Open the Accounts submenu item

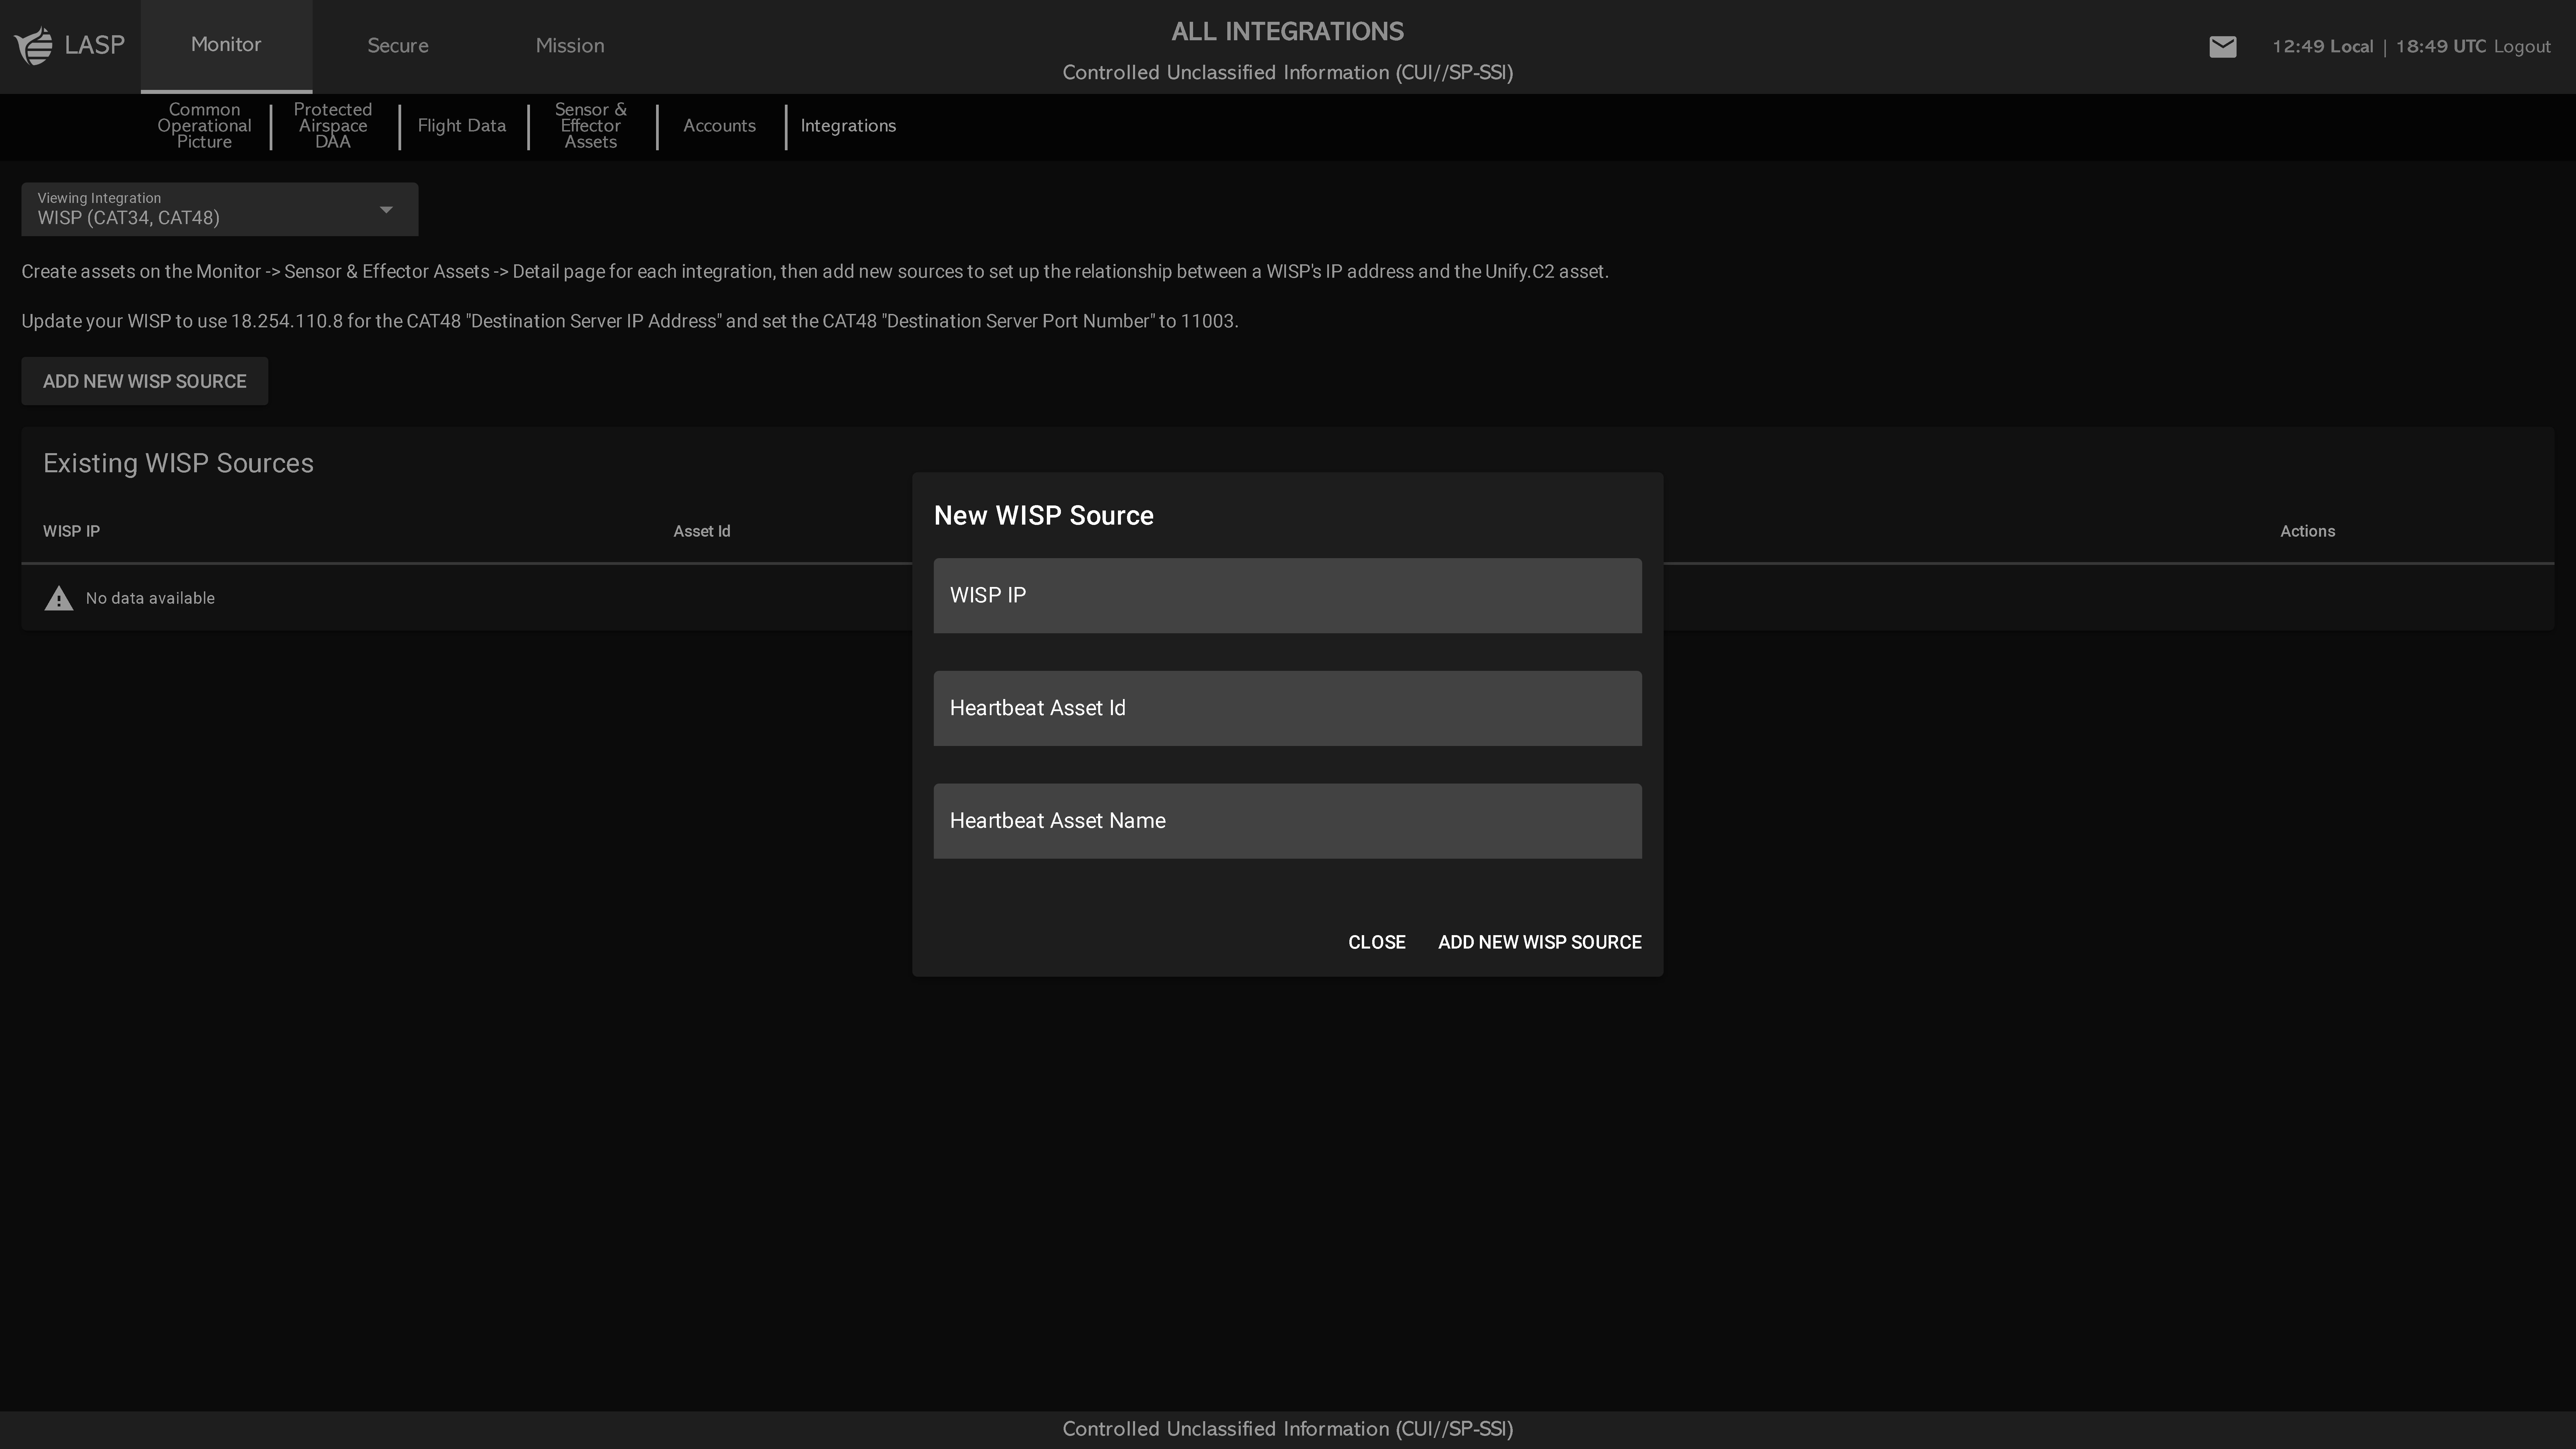720,126
